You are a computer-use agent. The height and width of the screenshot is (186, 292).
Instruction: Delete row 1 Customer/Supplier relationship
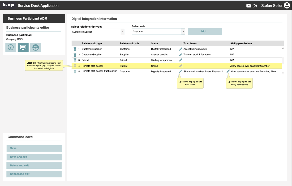pyautogui.click(x=75, y=49)
